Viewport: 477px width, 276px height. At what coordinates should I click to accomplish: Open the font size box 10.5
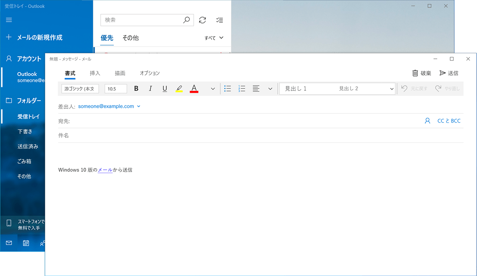pos(116,88)
